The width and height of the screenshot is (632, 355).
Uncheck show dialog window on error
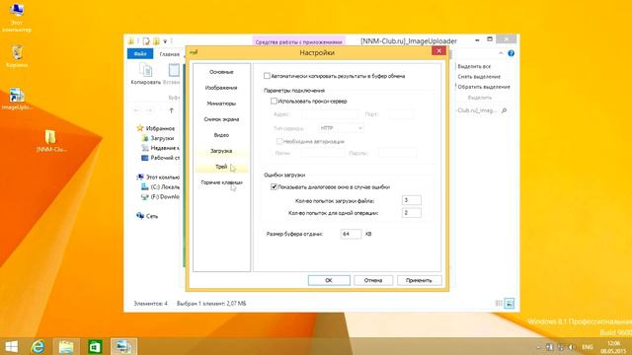pos(275,186)
